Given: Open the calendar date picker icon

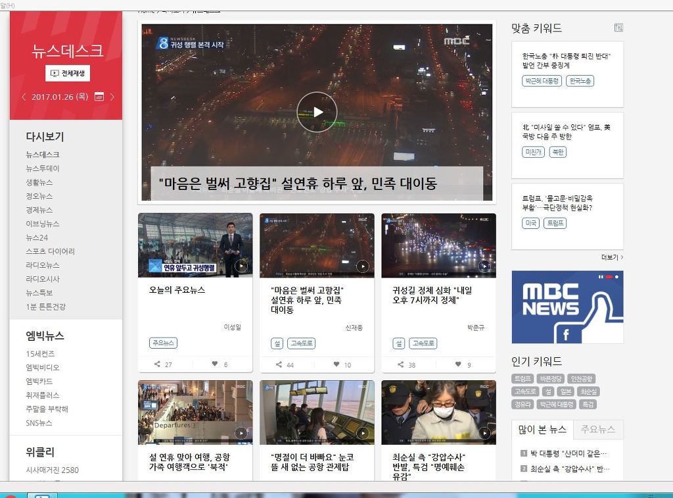Looking at the screenshot, I should 99,97.
